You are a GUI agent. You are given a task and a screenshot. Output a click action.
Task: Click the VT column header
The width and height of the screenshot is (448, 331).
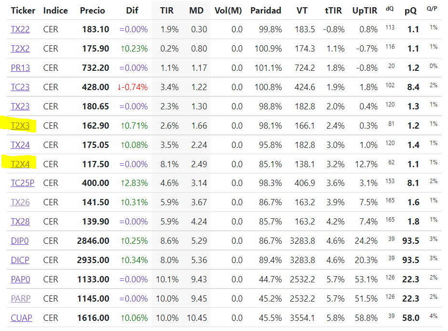coord(302,11)
